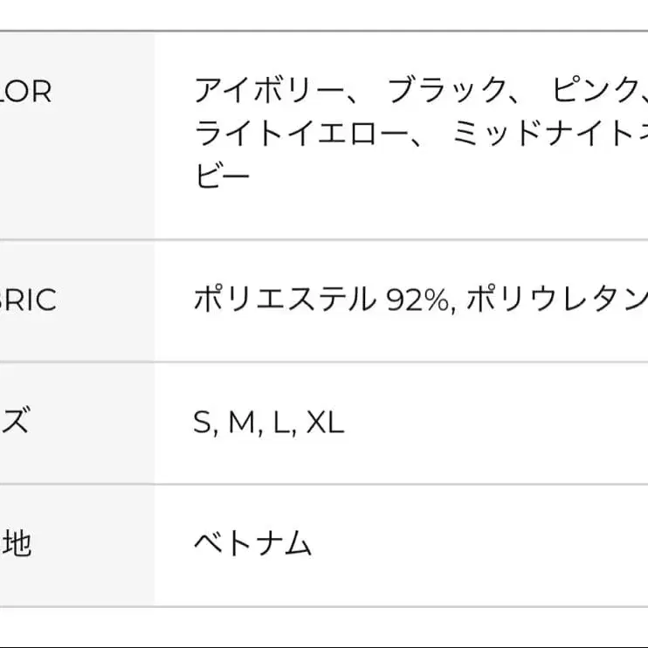This screenshot has width=648, height=648.
Task: Click the ベトナム country text
Action: pos(252,545)
